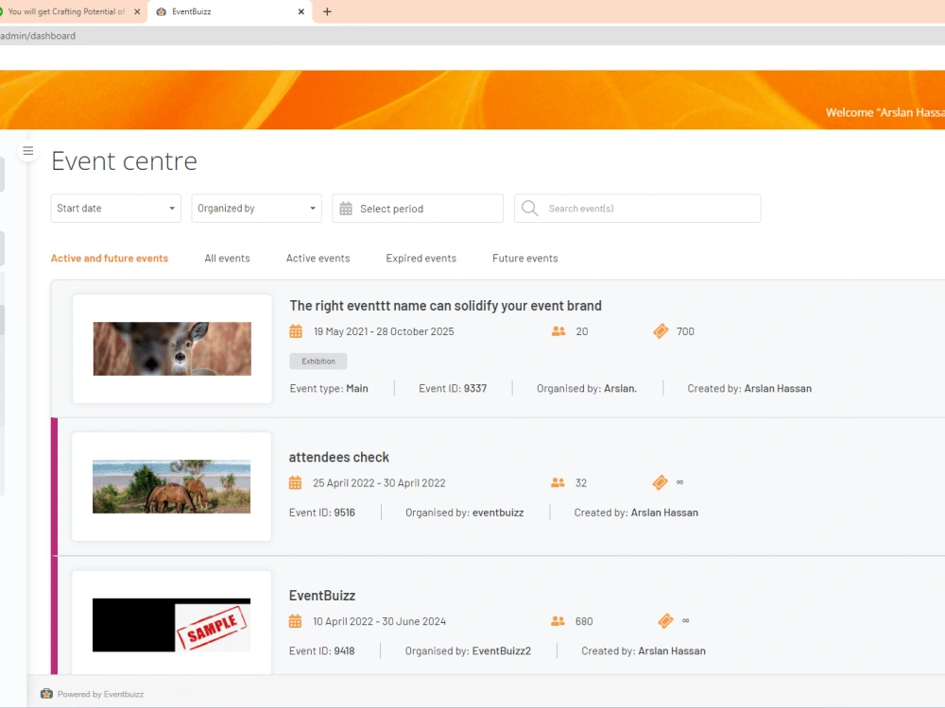Click '10 April 2022 - 30 June 2024' date

pos(380,622)
